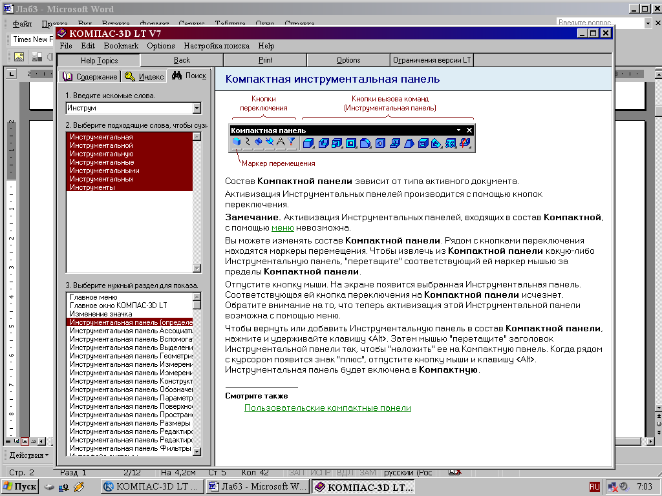
Task: Expand the dropdown next to Введите вопрос
Action: point(648,23)
